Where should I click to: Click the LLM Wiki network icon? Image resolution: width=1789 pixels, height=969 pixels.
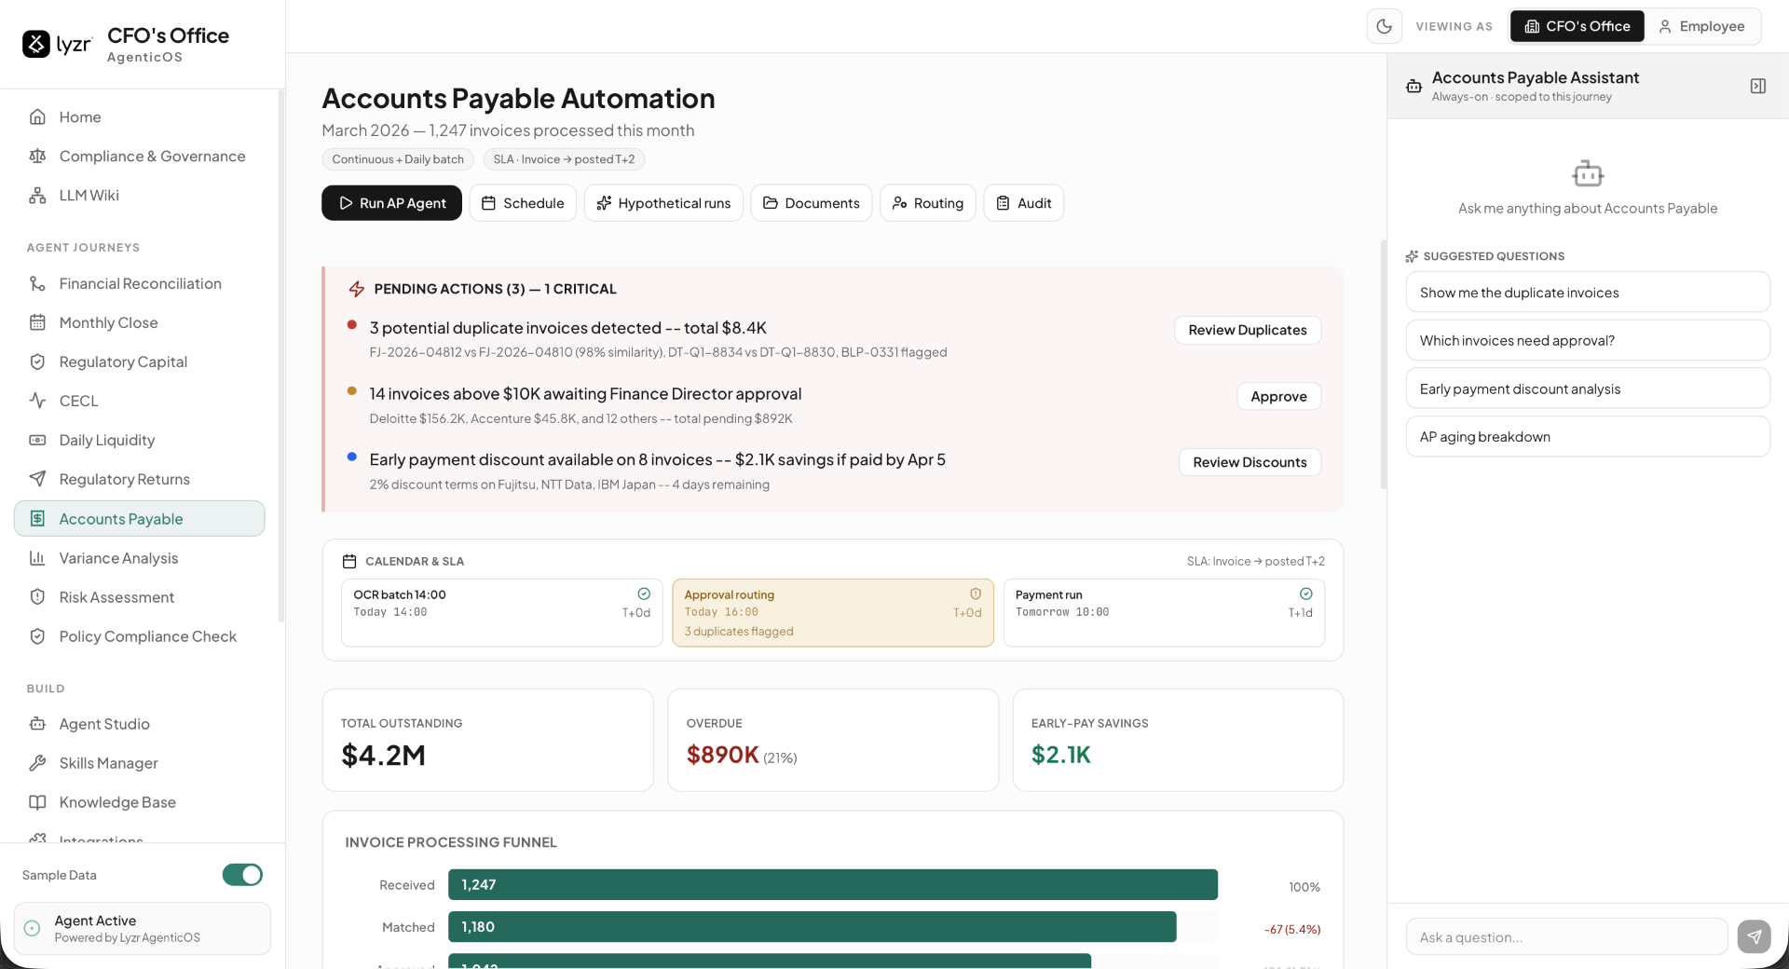point(37,195)
